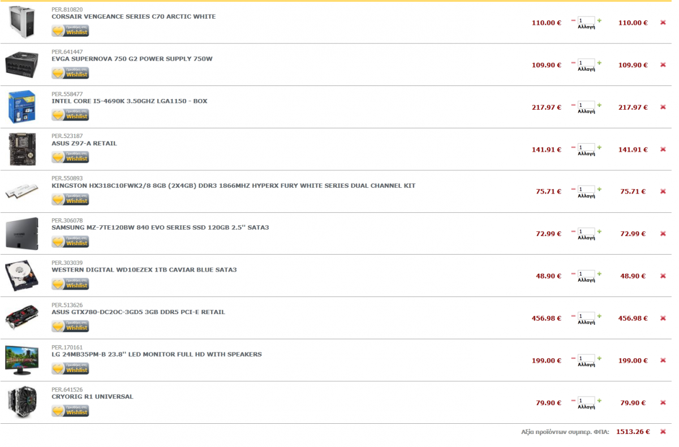Add Cryorig R1 Universal to Wishlist
Image resolution: width=679 pixels, height=447 pixels.
[70, 411]
